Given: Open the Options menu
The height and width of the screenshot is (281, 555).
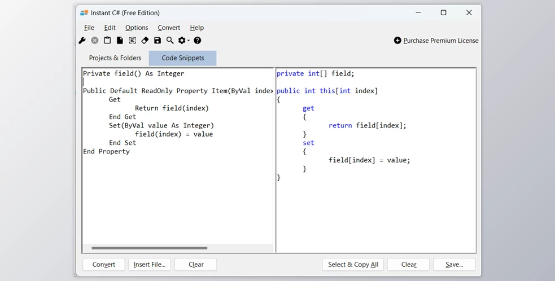Looking at the screenshot, I should point(137,28).
